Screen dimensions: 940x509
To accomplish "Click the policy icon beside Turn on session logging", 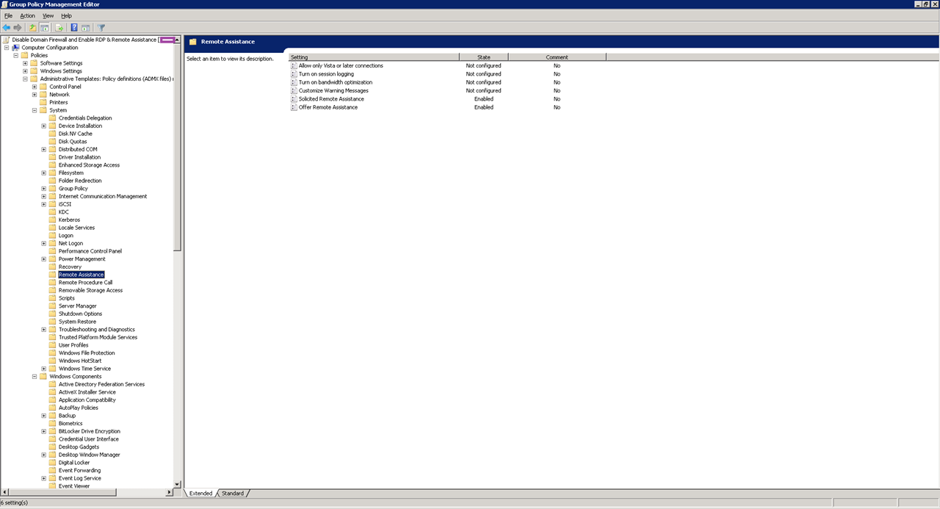I will [294, 74].
